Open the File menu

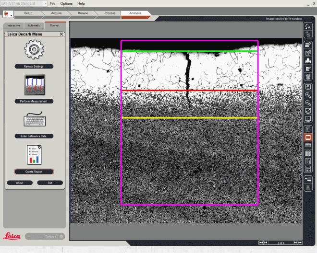click(x=53, y=3)
